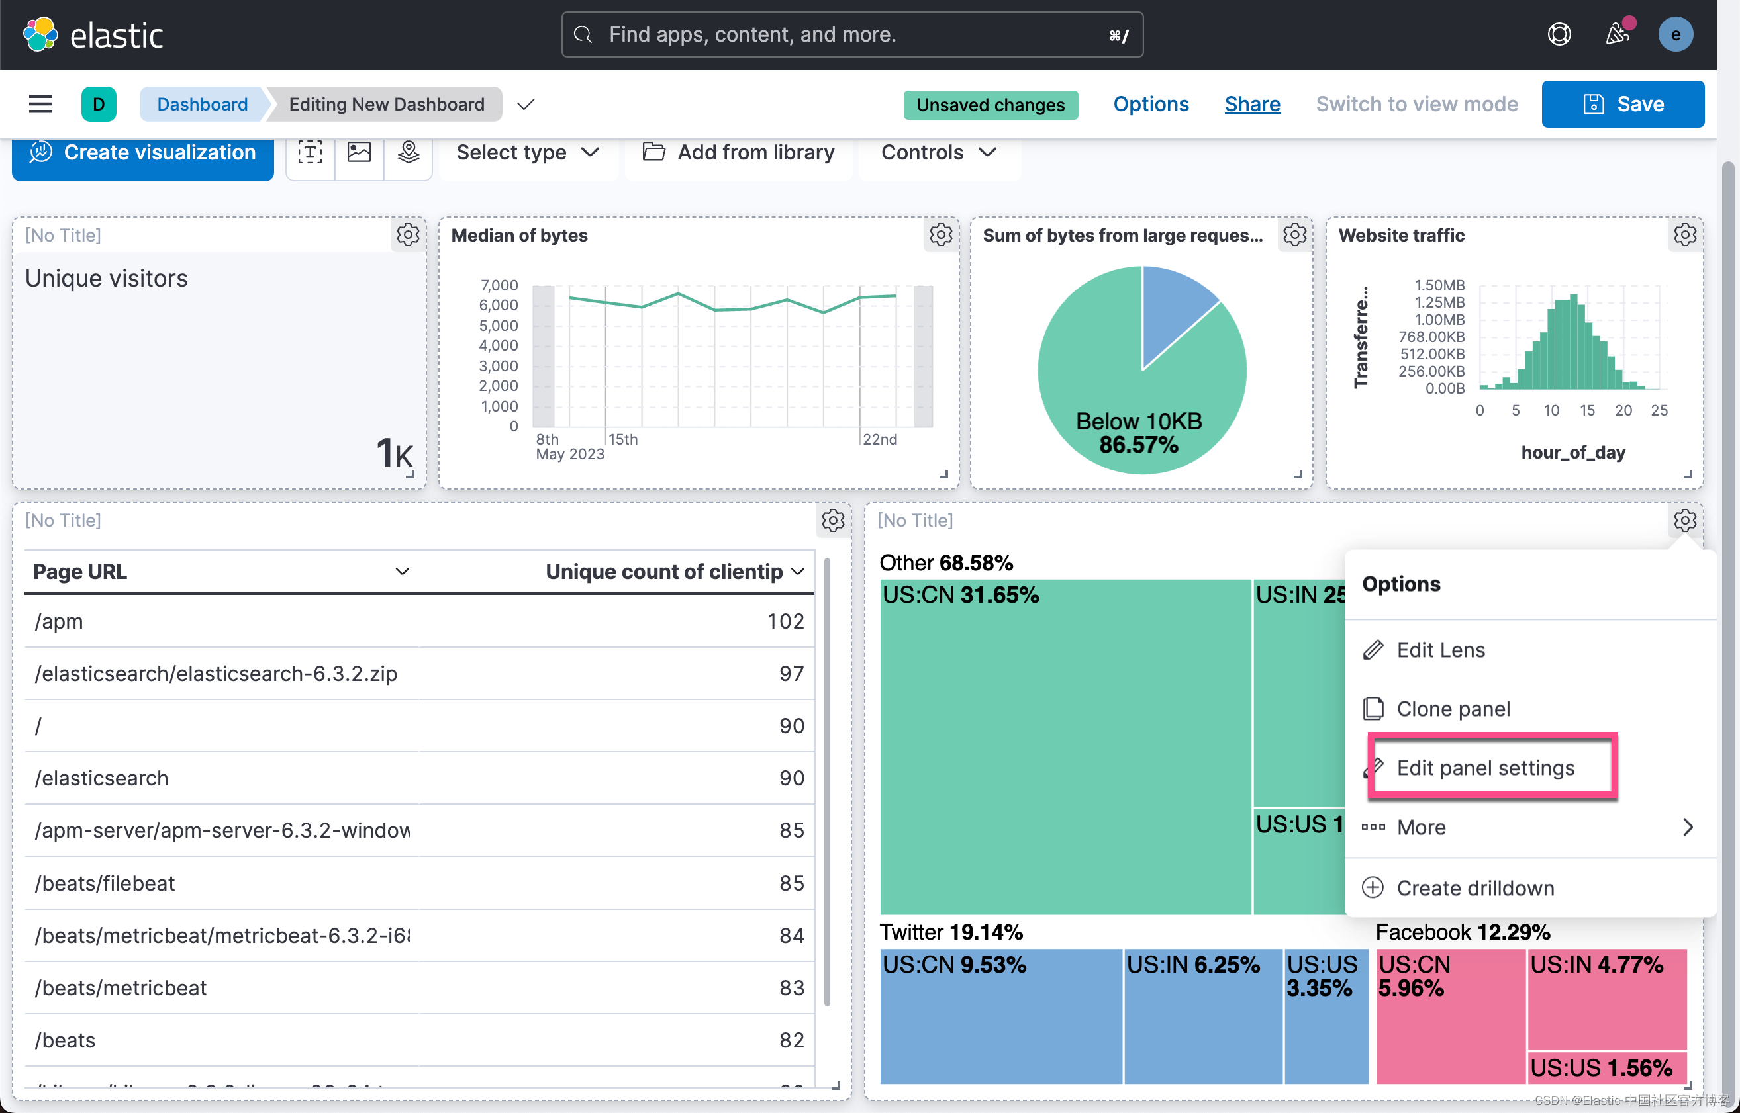Open the newsfeed notifications icon
The height and width of the screenshot is (1113, 1740).
(x=1618, y=33)
